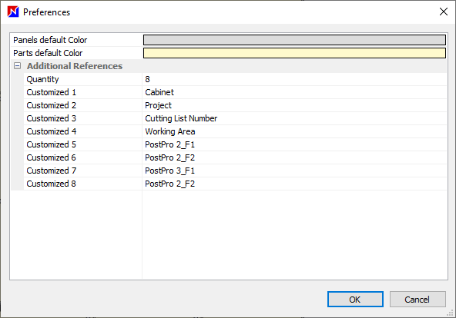This screenshot has width=456, height=318.
Task: Collapse the Additional References section
Action: click(18, 66)
